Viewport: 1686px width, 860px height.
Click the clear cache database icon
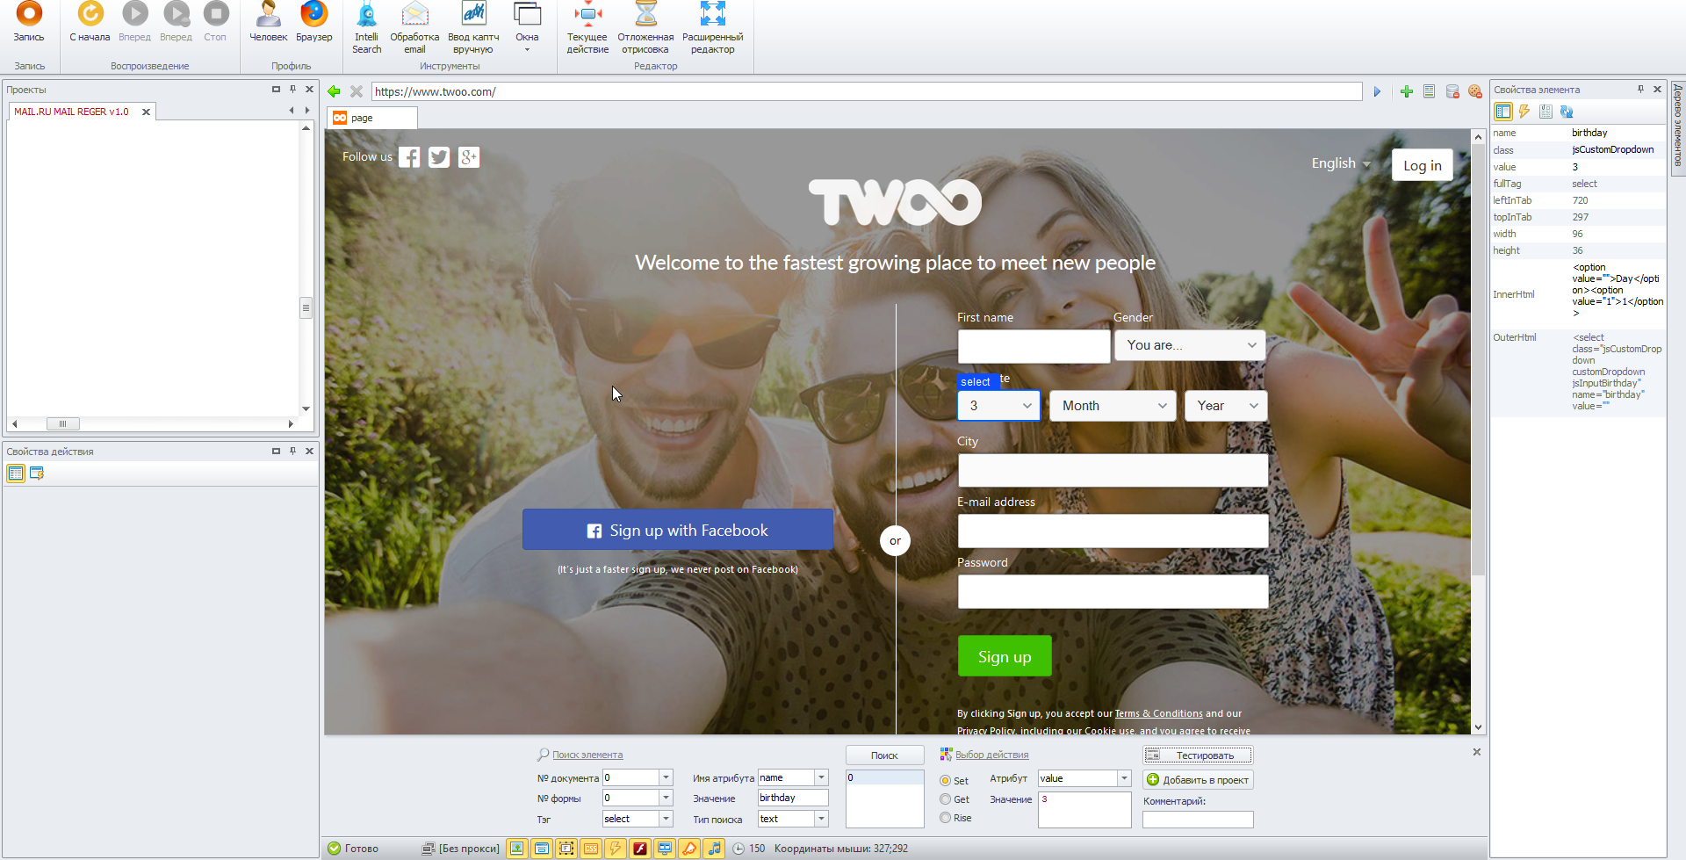(1452, 91)
